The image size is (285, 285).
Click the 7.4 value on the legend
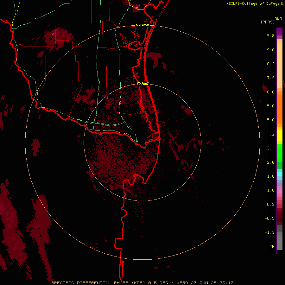point(271,78)
